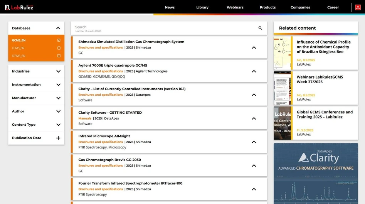The width and height of the screenshot is (365, 204).
Task: Click the plus icon beside Publication Date
Action: point(58,138)
